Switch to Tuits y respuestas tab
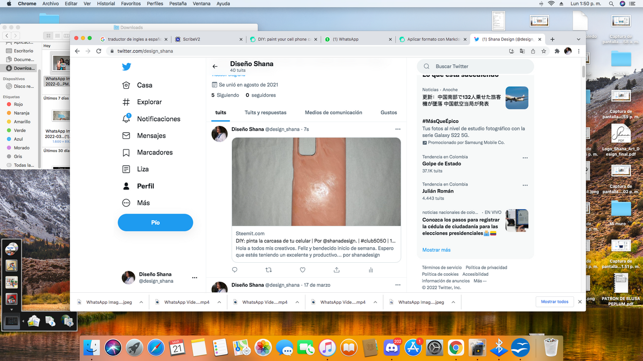 coord(266,112)
